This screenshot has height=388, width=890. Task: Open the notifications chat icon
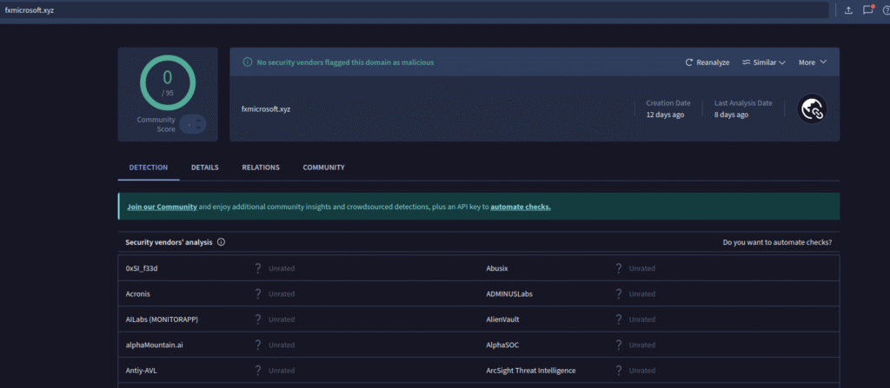tap(868, 10)
